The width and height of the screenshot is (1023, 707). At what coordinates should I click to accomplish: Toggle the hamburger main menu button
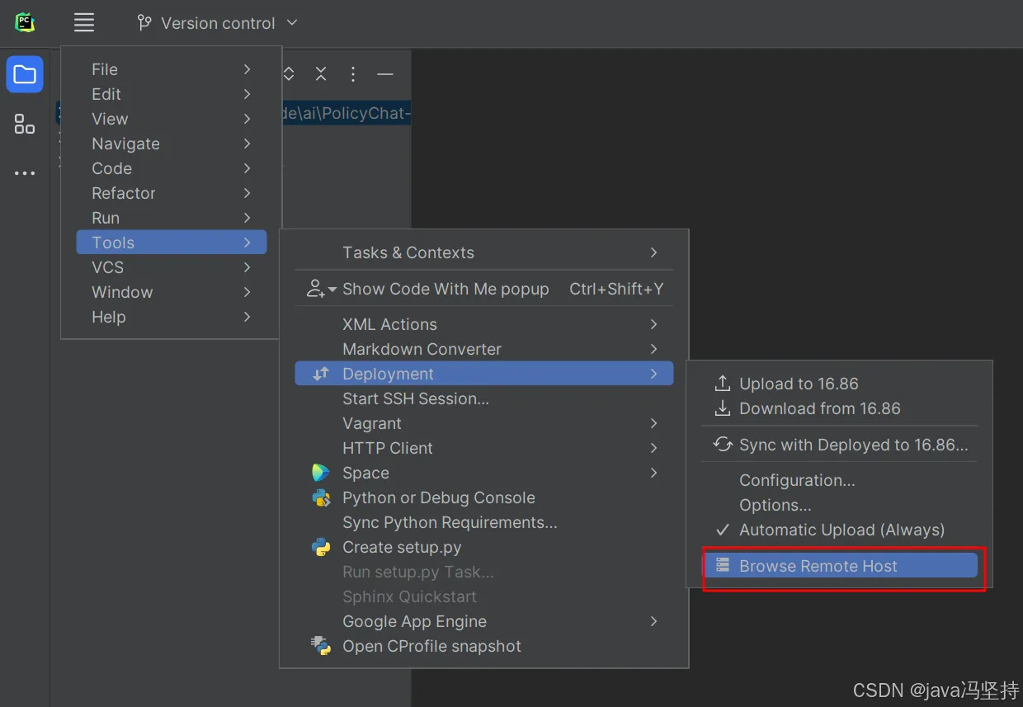(84, 22)
